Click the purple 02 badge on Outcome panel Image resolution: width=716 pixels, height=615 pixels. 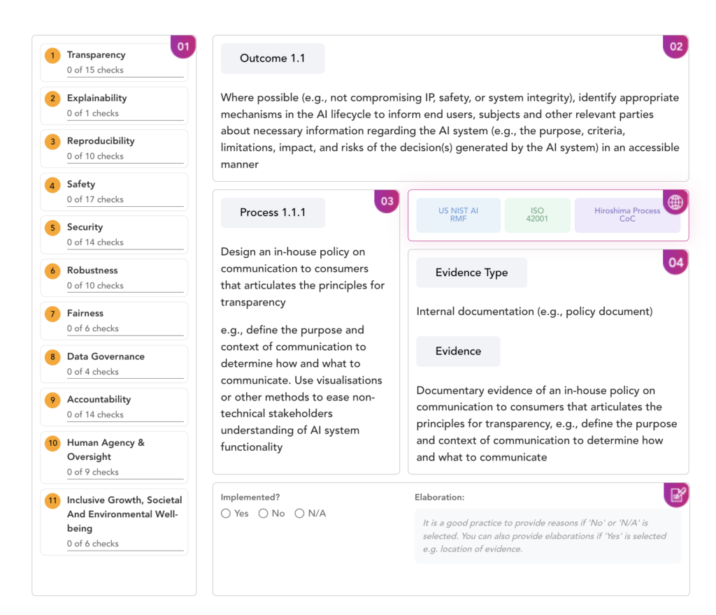pyautogui.click(x=676, y=47)
